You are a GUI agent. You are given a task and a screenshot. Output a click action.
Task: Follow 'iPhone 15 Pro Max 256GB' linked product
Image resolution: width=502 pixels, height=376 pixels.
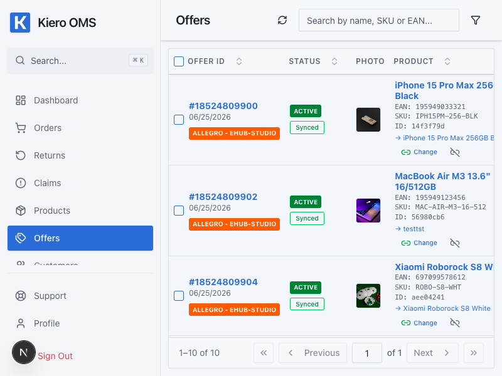[x=444, y=138]
